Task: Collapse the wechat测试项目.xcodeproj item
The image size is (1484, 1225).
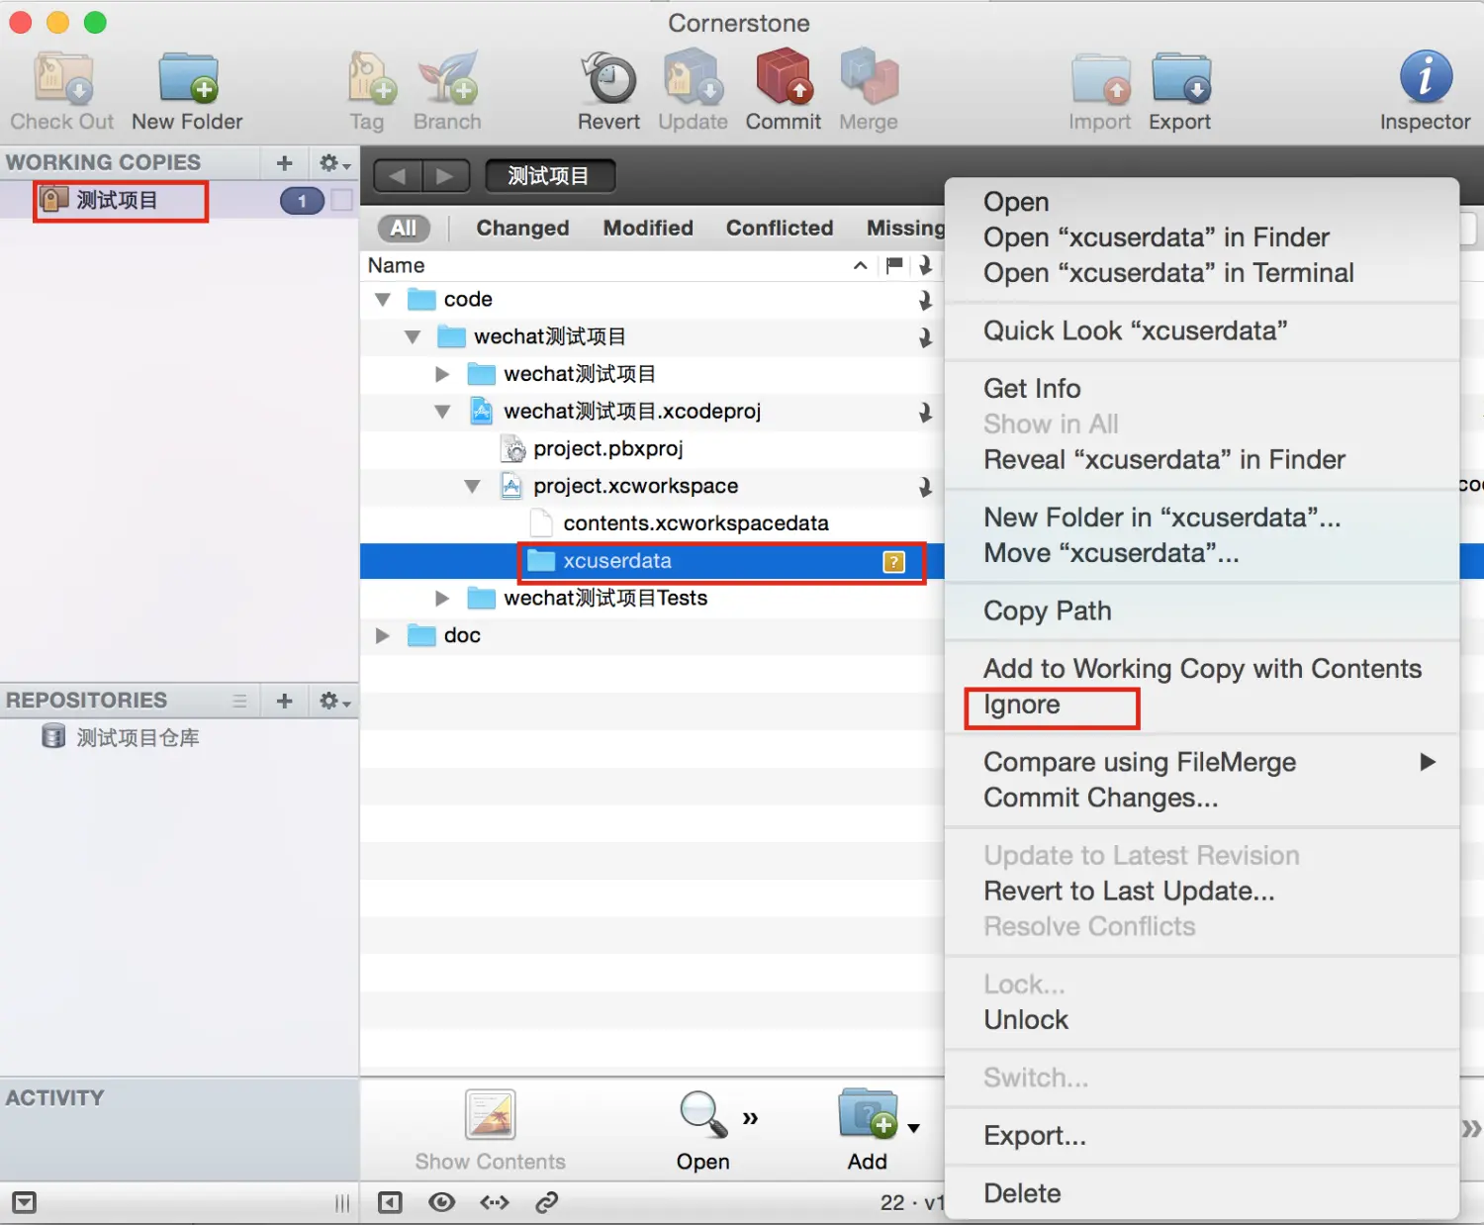Action: [x=442, y=412]
